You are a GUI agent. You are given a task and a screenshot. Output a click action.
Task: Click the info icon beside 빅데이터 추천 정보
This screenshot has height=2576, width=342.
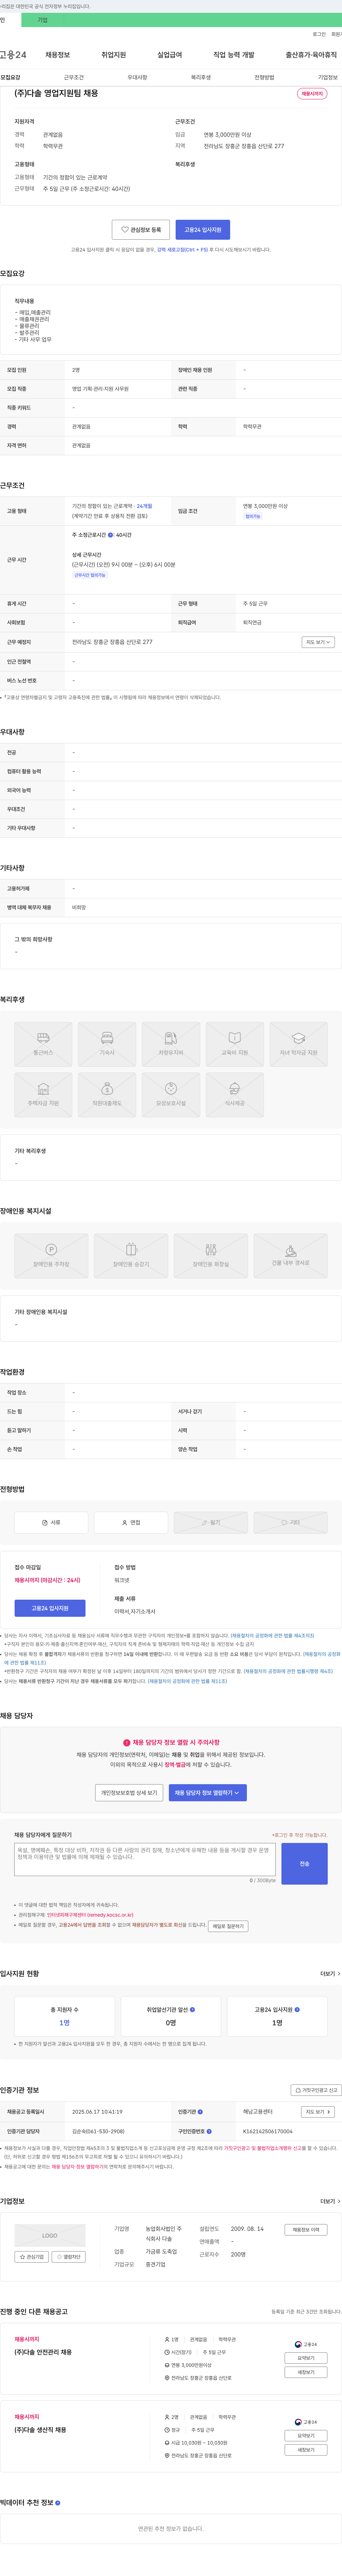coord(58,2503)
